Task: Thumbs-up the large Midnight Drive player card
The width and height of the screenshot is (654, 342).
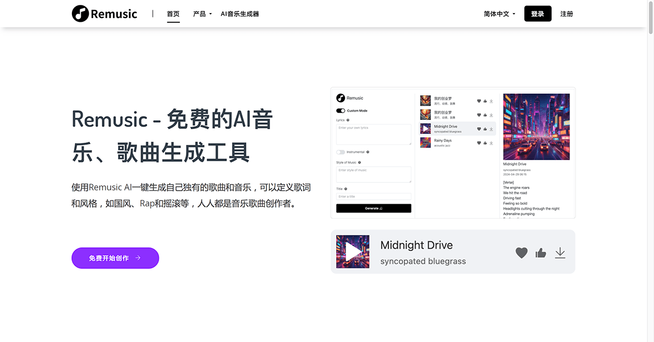Action: tap(541, 253)
